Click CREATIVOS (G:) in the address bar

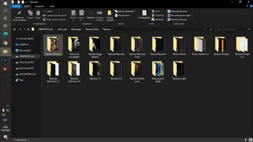(46, 29)
